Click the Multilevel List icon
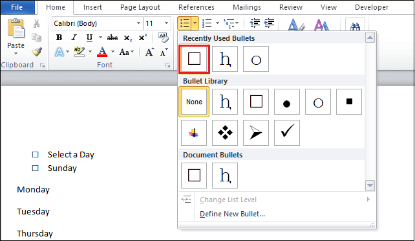Viewport: 415px width, 241px height. [229, 23]
